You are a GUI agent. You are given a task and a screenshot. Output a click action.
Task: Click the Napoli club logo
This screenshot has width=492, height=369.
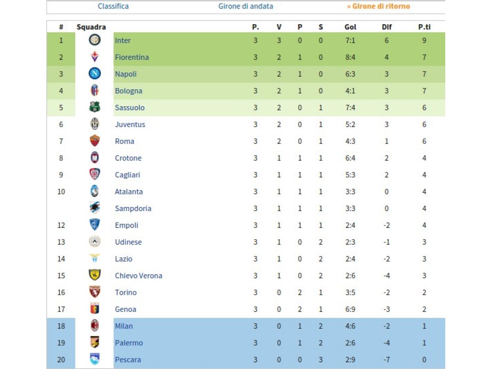(95, 74)
